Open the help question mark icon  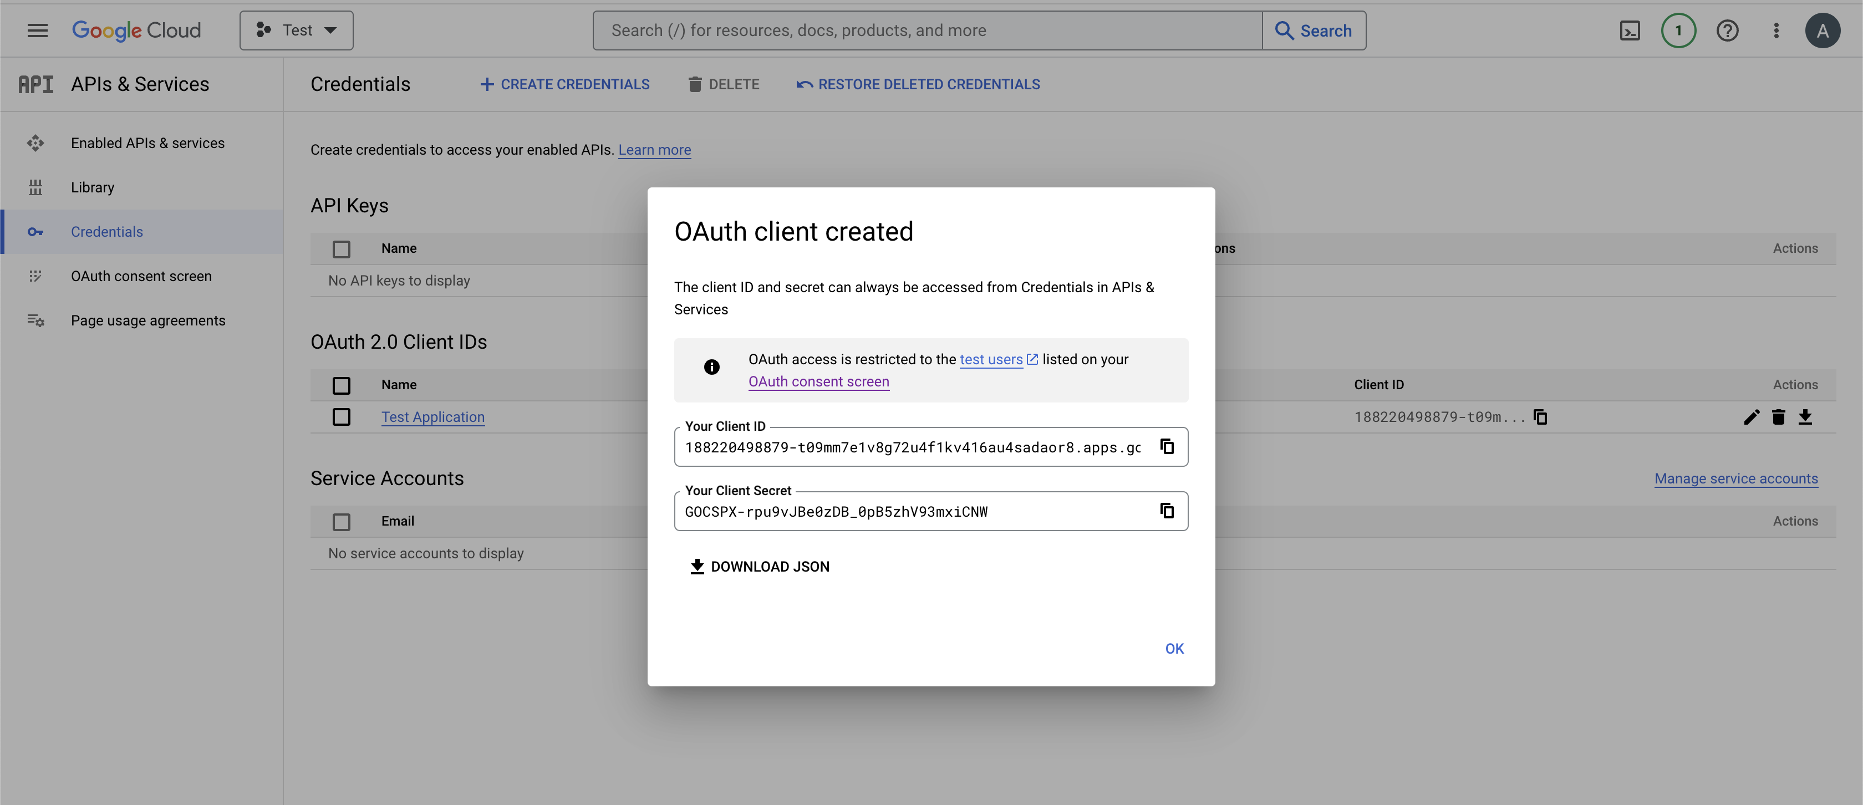(x=1727, y=30)
